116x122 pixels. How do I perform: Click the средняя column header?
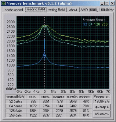tap(59, 97)
